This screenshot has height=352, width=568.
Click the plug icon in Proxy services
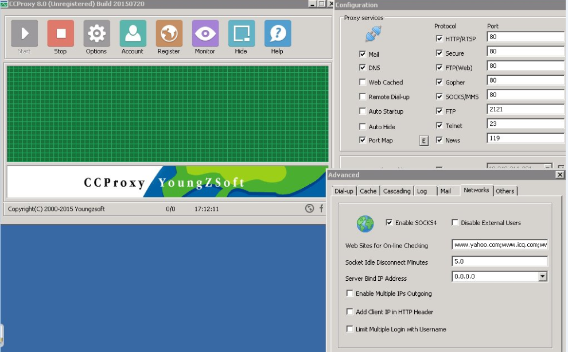click(x=373, y=34)
